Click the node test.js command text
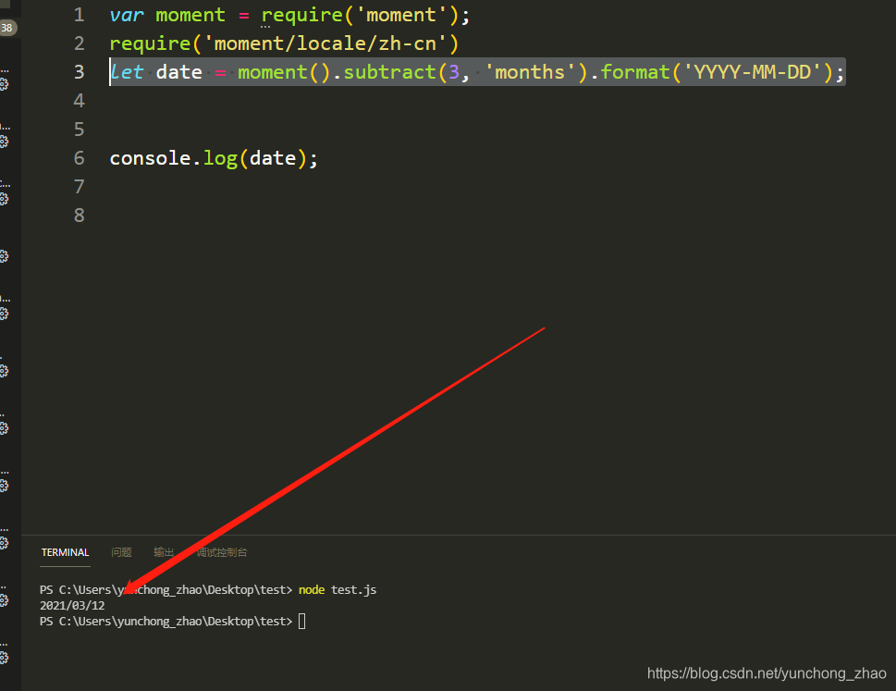The image size is (896, 691). pyautogui.click(x=338, y=590)
